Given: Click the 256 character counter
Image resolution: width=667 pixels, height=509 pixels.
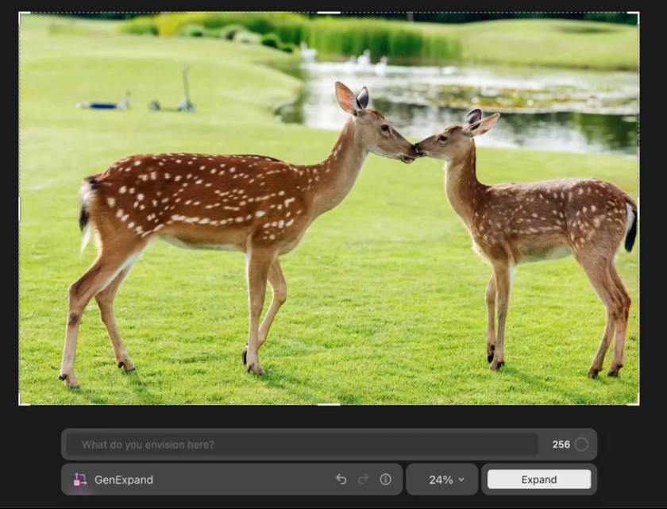Looking at the screenshot, I should (561, 444).
